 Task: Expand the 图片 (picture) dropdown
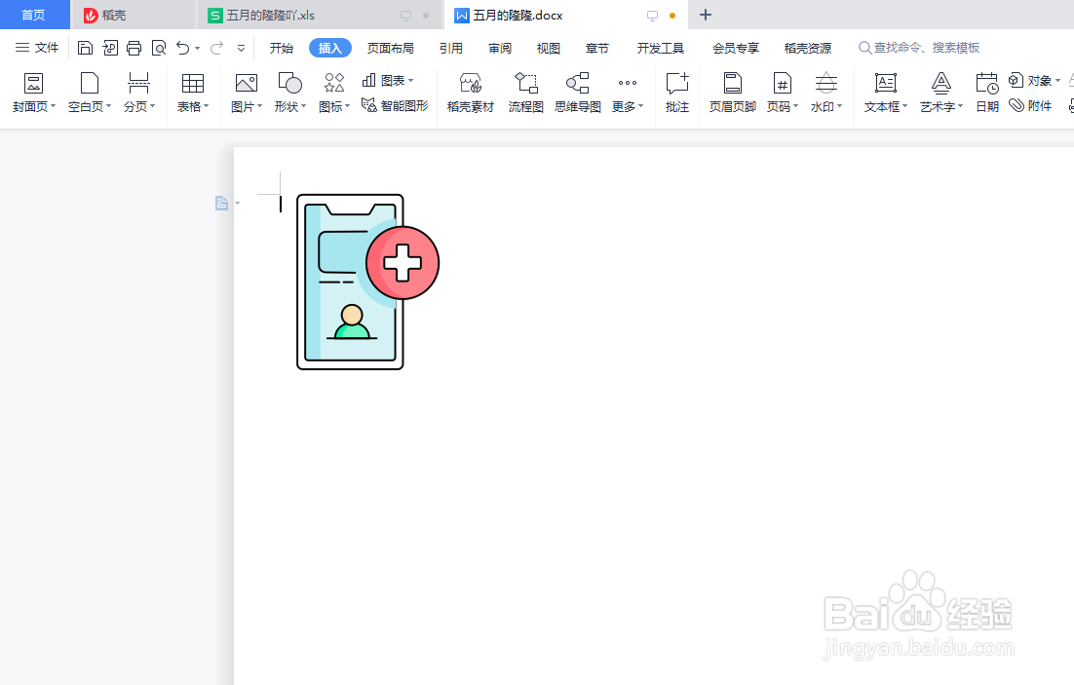[x=259, y=107]
